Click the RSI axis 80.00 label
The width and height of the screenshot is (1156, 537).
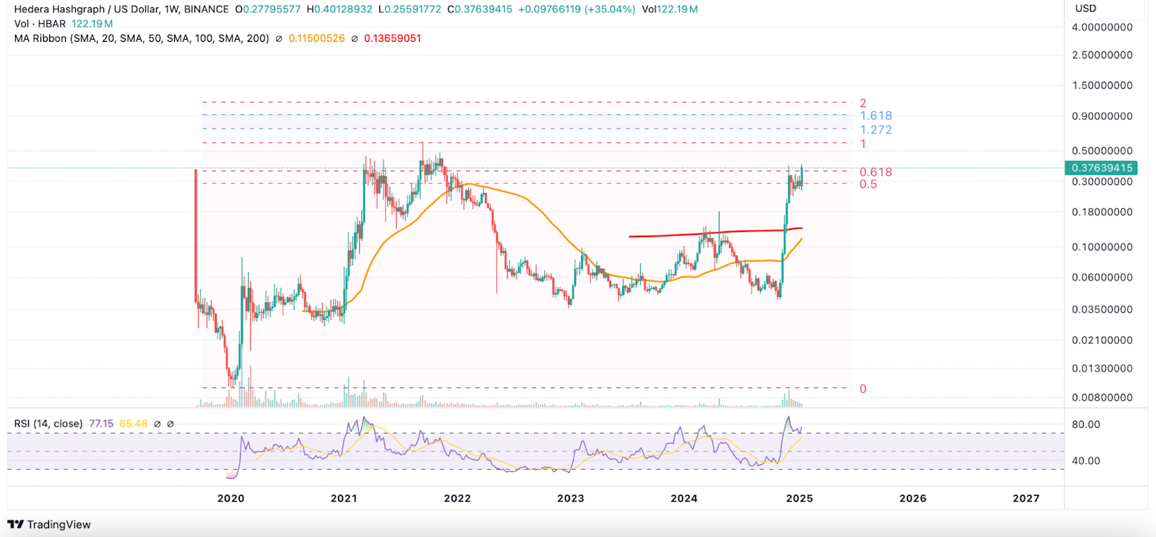click(1086, 424)
